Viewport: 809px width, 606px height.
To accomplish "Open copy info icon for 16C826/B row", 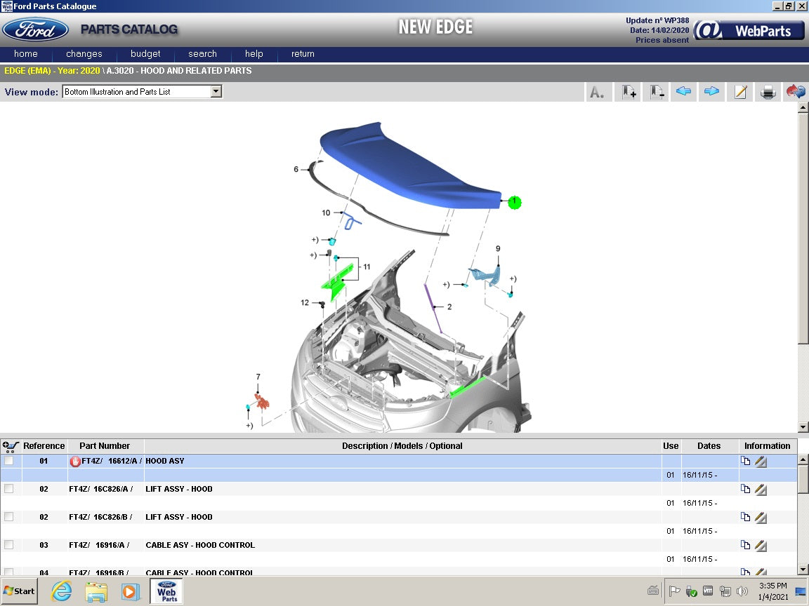I will click(x=745, y=517).
